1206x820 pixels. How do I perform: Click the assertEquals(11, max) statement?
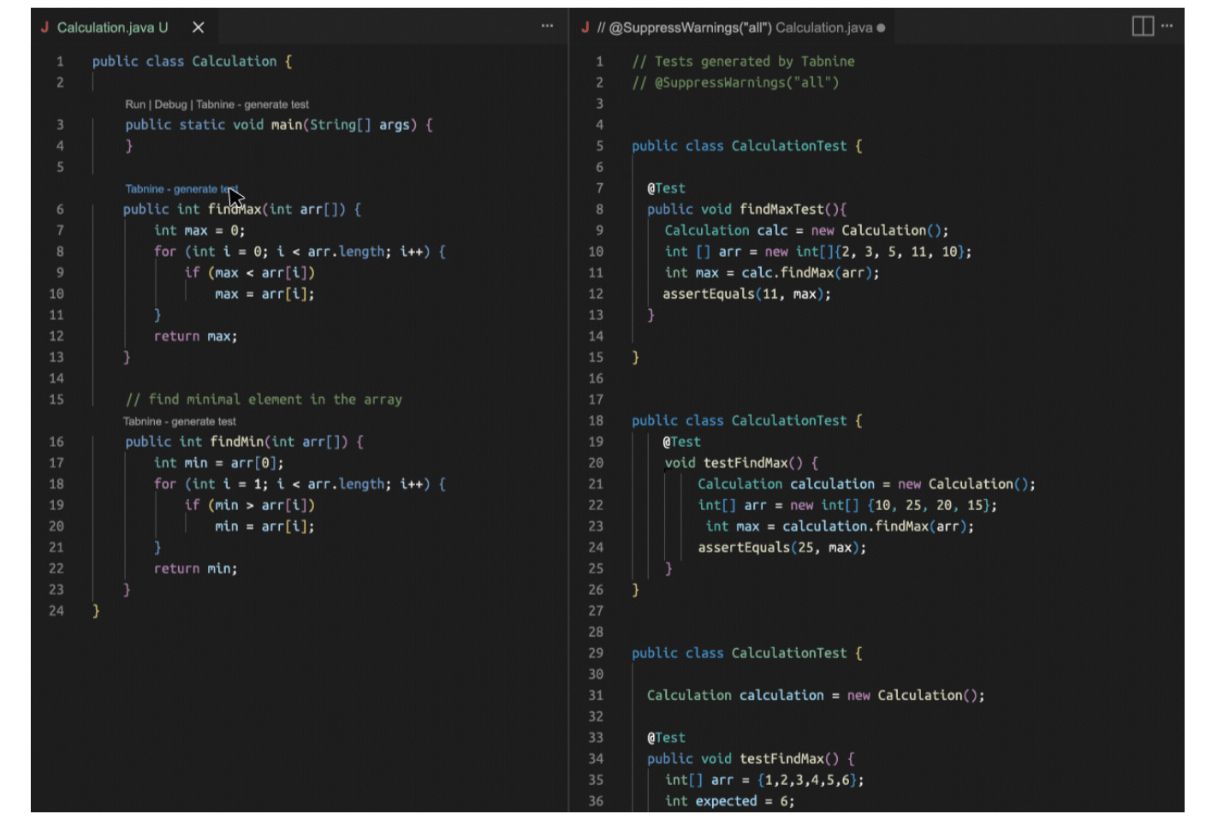(x=746, y=294)
